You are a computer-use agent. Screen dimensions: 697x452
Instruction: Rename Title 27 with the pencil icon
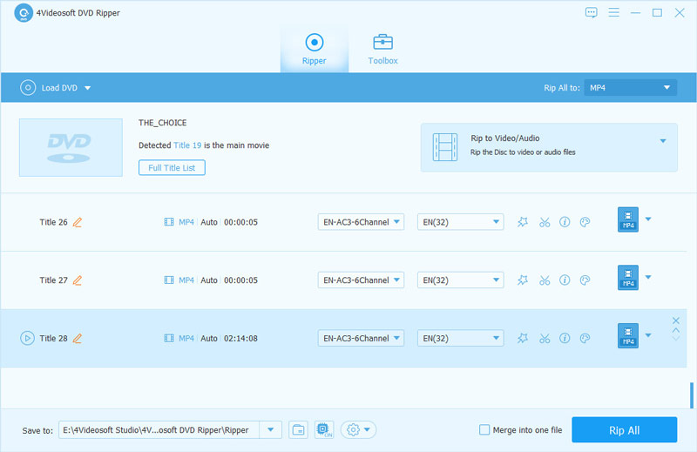click(78, 280)
